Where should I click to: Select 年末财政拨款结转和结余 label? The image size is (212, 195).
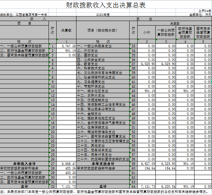(96, 168)
